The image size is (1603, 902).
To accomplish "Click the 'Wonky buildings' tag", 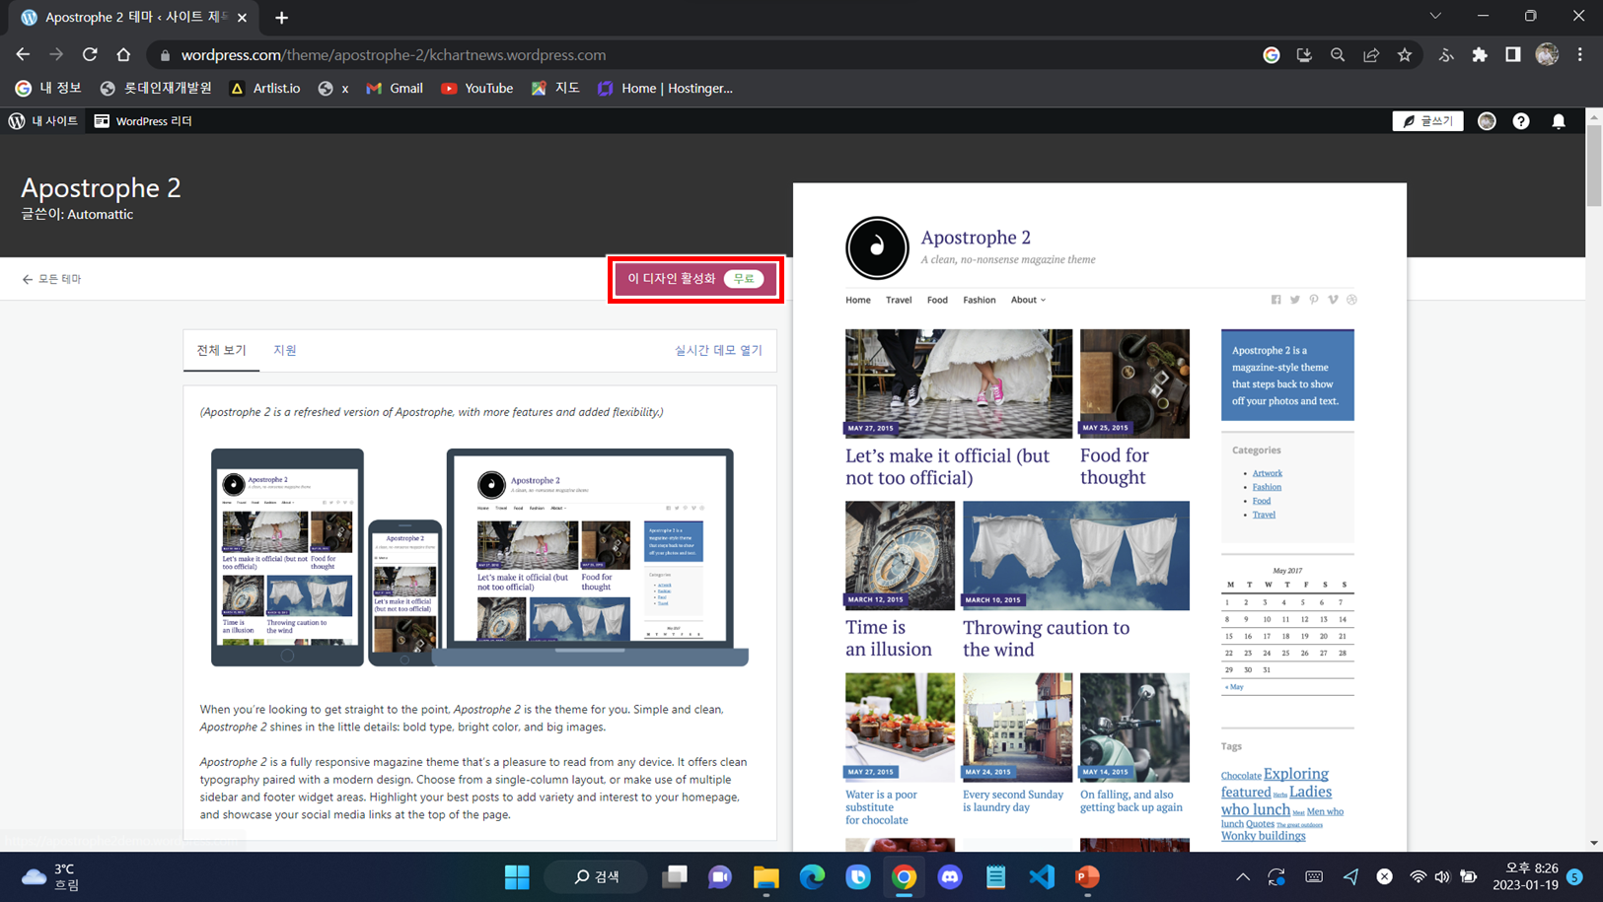I will (x=1263, y=835).
